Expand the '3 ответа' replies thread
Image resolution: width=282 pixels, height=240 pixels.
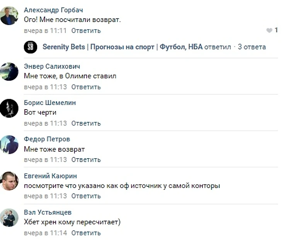pyautogui.click(x=252, y=47)
